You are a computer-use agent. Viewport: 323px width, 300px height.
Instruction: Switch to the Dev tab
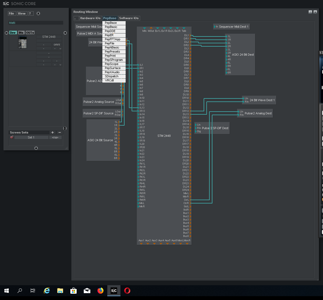pyautogui.click(x=13, y=33)
